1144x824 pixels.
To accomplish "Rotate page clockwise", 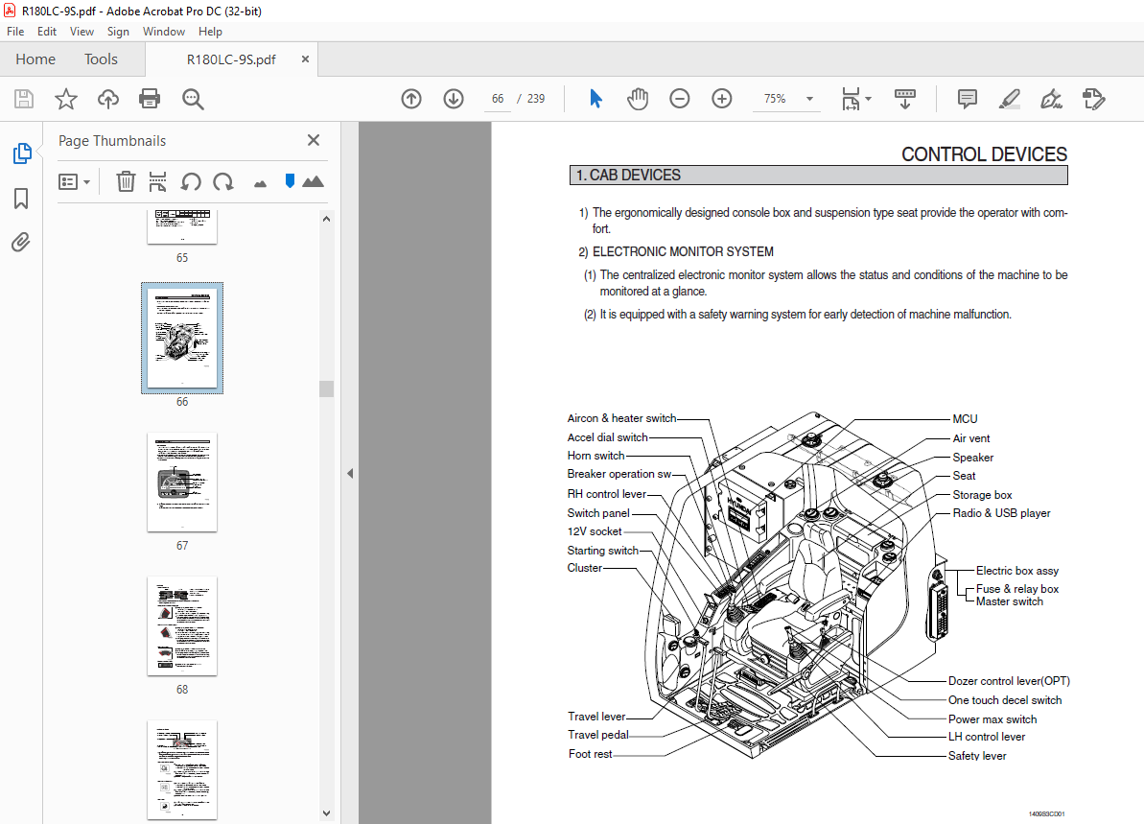I will click(x=223, y=181).
